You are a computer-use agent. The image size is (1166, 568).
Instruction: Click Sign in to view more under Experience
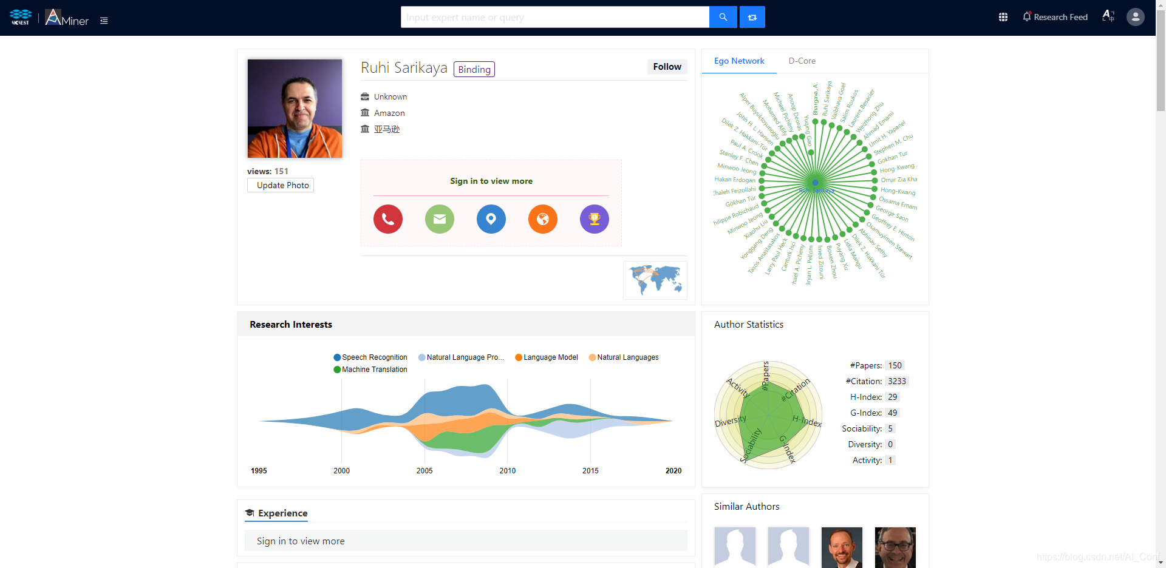[x=301, y=541]
